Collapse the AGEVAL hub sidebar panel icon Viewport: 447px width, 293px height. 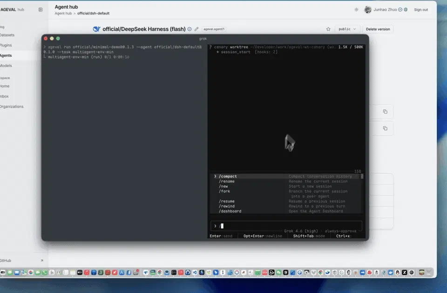[x=41, y=10]
